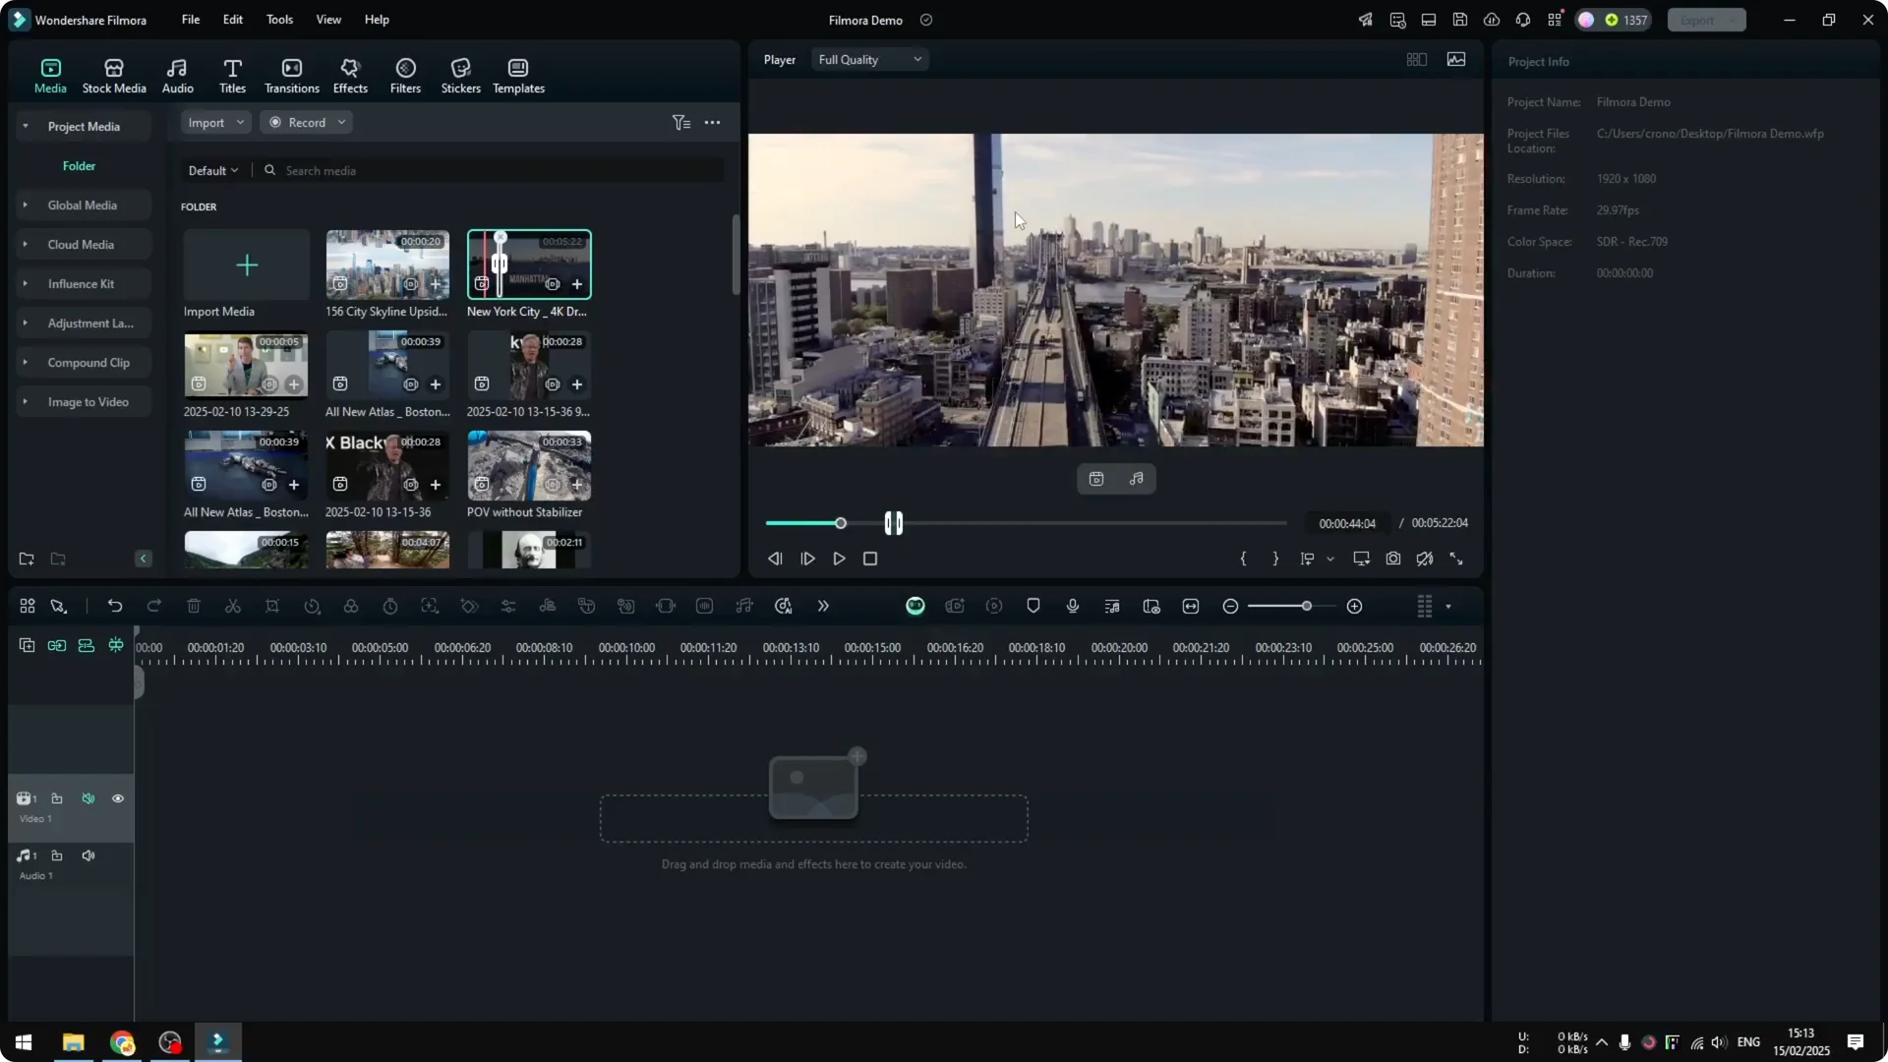Open the Help menu
The width and height of the screenshot is (1888, 1062).
click(x=376, y=20)
